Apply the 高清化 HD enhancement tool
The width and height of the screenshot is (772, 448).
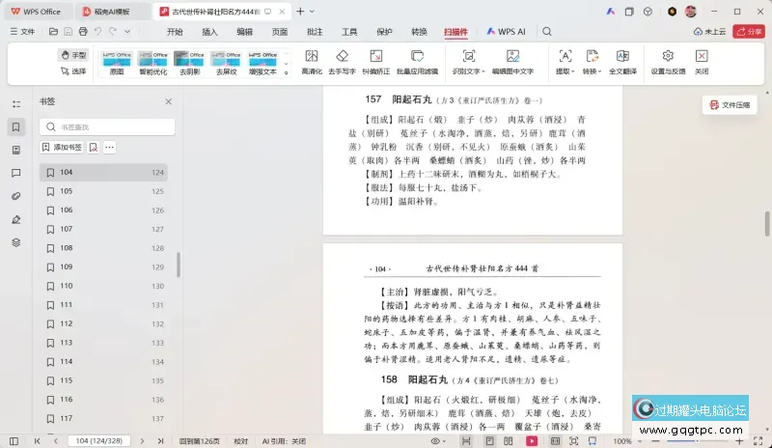click(312, 62)
